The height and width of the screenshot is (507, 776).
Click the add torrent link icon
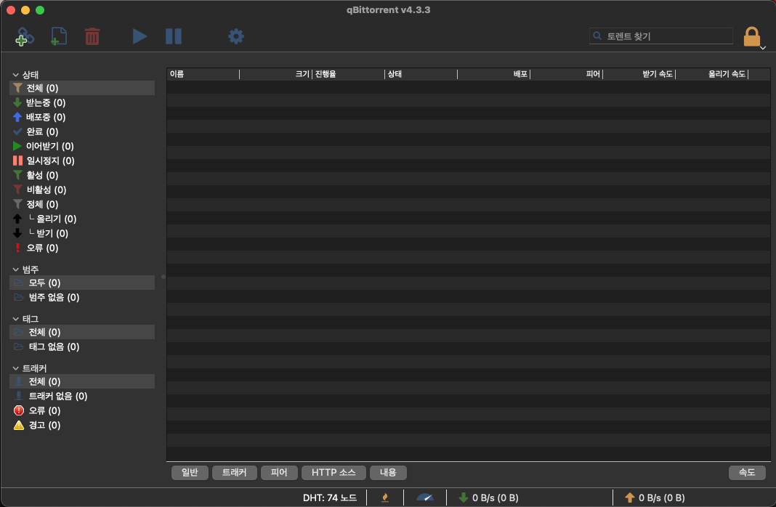click(x=24, y=36)
